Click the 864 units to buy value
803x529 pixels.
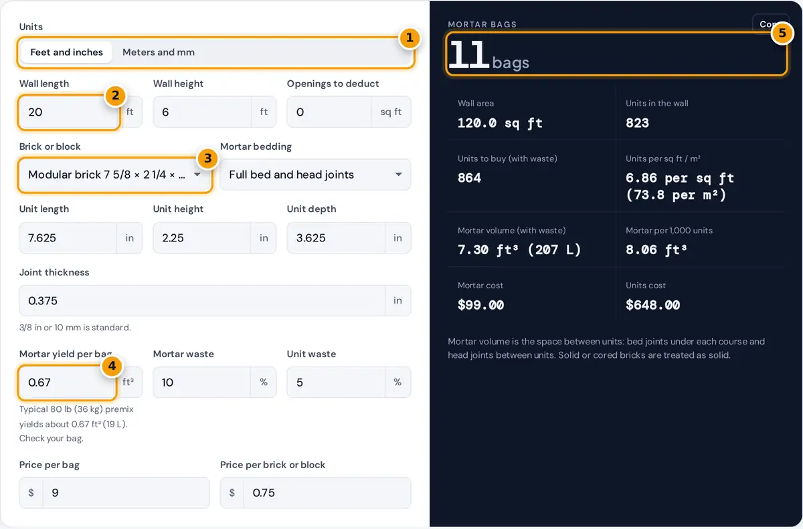(469, 179)
